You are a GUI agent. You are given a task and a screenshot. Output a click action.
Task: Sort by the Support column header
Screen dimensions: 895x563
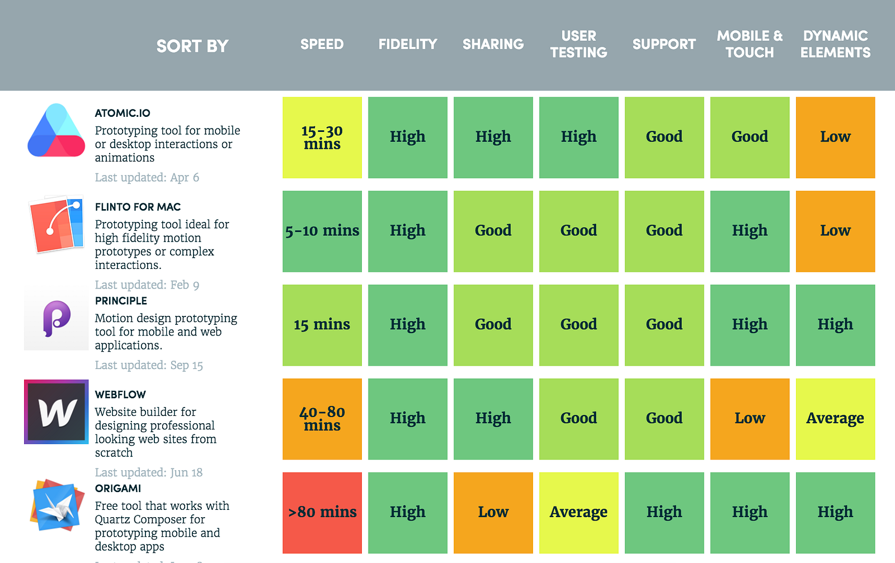tap(664, 44)
